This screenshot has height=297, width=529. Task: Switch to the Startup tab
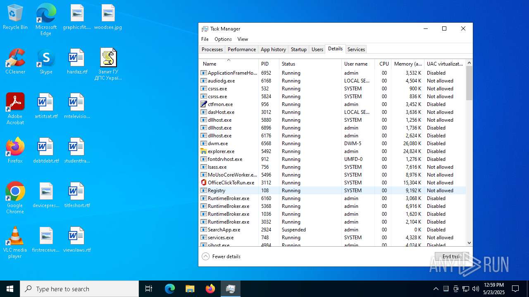(x=299, y=49)
